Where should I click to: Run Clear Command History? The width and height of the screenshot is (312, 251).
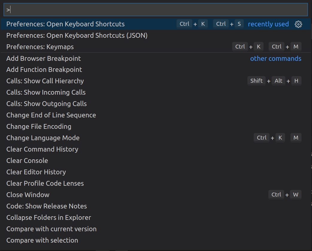pos(42,149)
